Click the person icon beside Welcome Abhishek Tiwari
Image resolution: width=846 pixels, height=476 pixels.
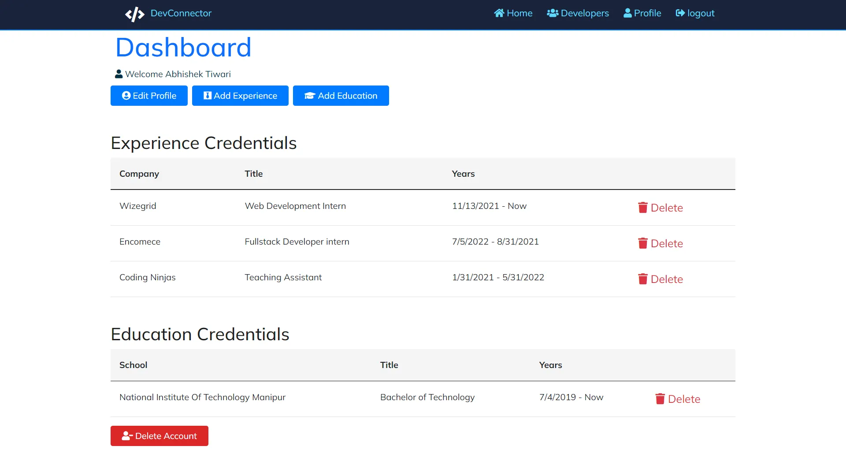click(x=118, y=74)
